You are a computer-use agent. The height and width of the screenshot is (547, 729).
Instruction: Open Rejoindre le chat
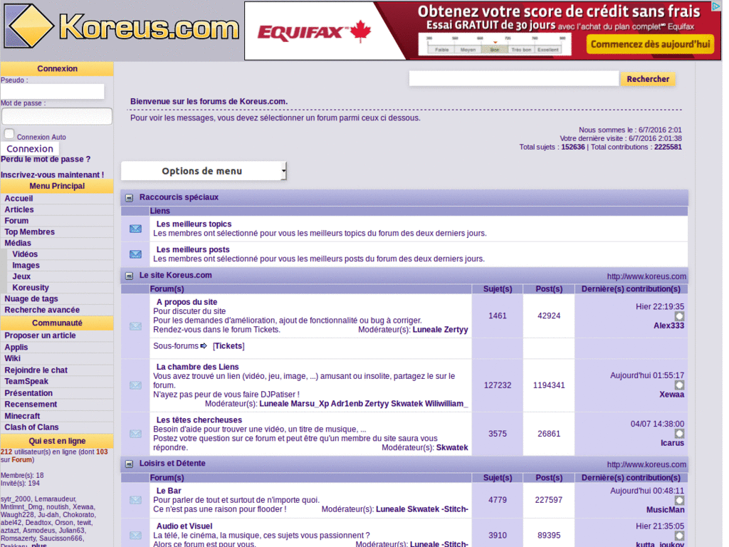(36, 370)
